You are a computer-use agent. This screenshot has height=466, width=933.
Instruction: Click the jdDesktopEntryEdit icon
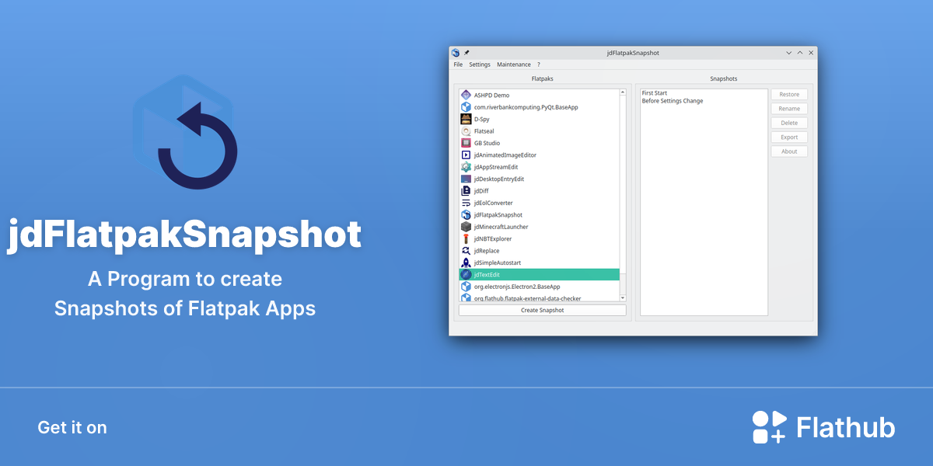466,179
